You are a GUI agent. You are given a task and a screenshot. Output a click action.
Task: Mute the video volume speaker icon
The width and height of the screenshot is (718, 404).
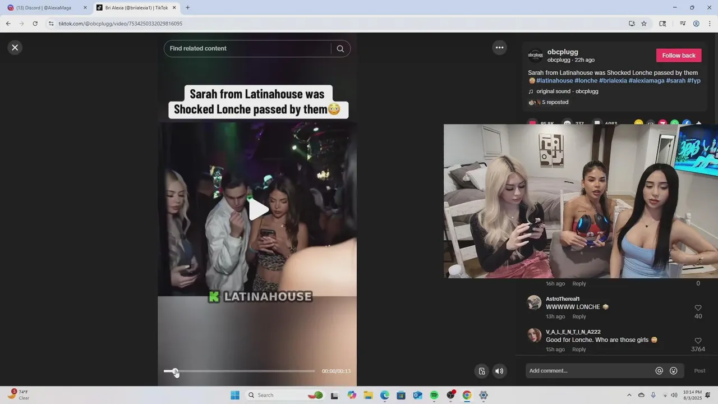(x=499, y=371)
